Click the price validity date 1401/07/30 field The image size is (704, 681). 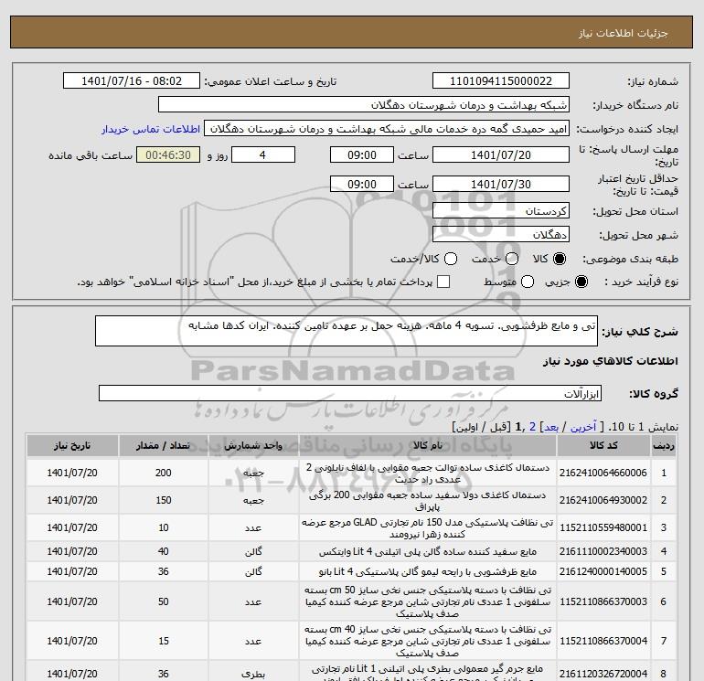[x=501, y=184]
